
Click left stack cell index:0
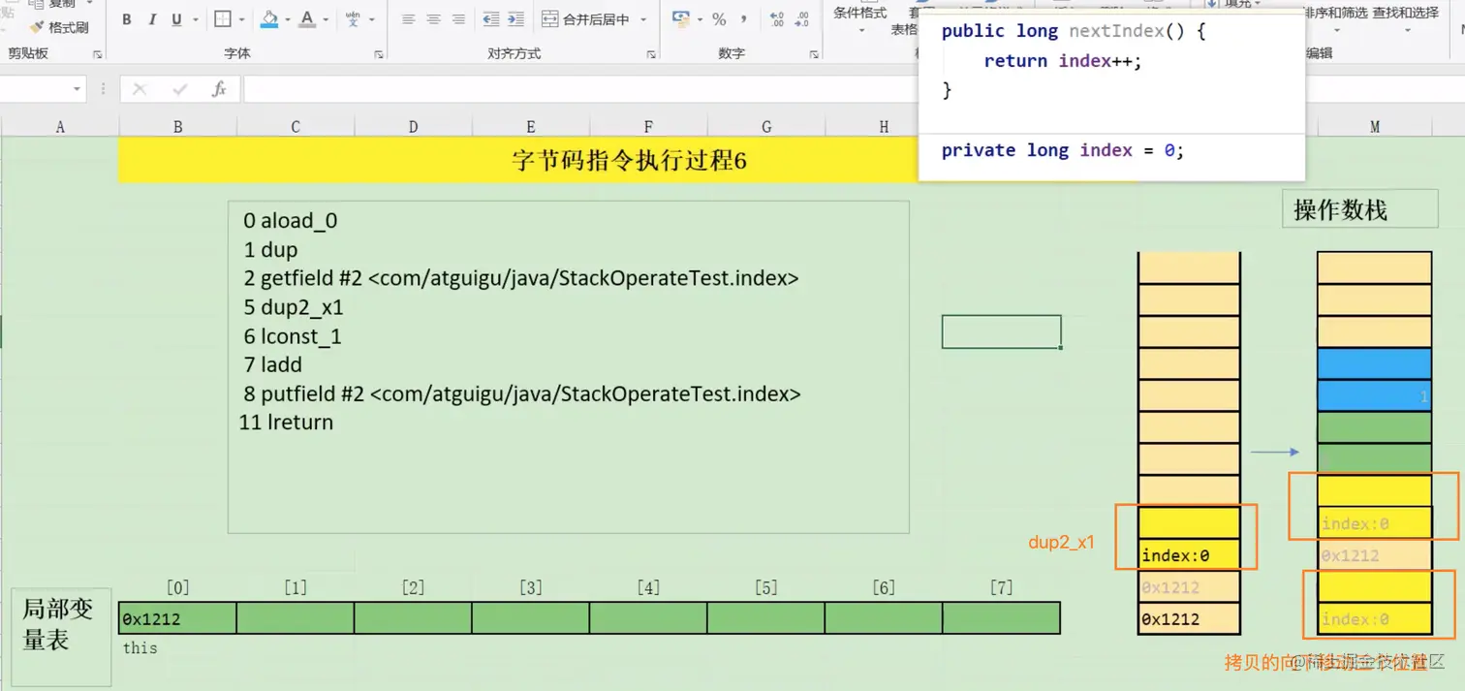(x=1189, y=555)
